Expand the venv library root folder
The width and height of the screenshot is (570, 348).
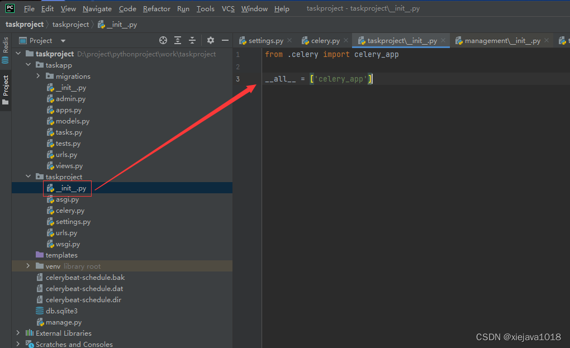point(28,266)
